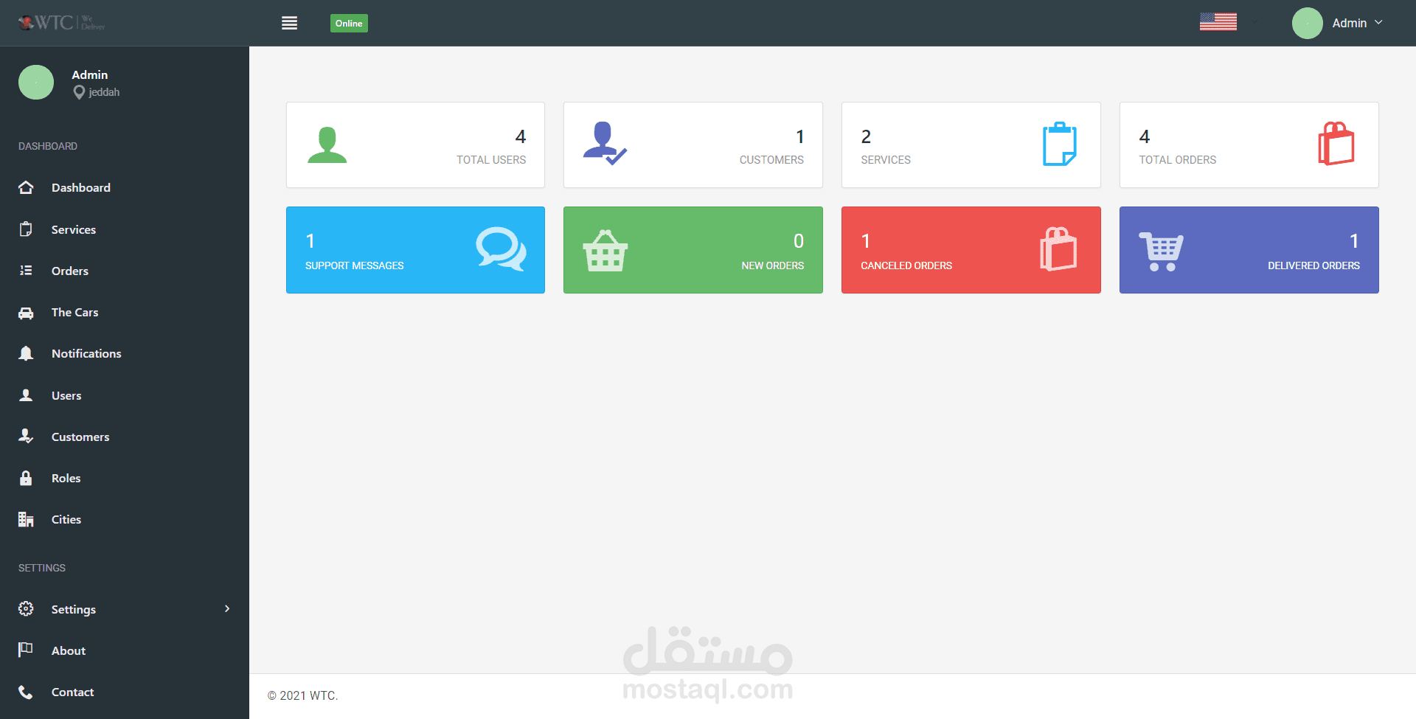Click the chat bubbles icon on Support Messages card
The image size is (1416, 719).
[x=502, y=249]
